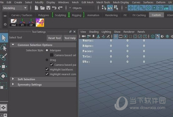The height and width of the screenshot is (117, 173).
Task: Switch to the FX Caching shelf tab
Action: 139,15
